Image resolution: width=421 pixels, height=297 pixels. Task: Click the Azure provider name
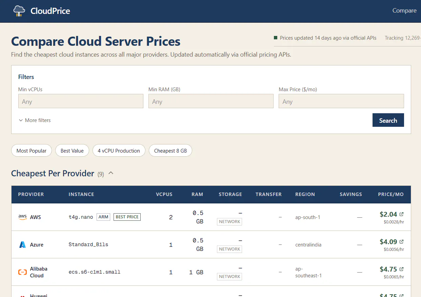coord(37,244)
